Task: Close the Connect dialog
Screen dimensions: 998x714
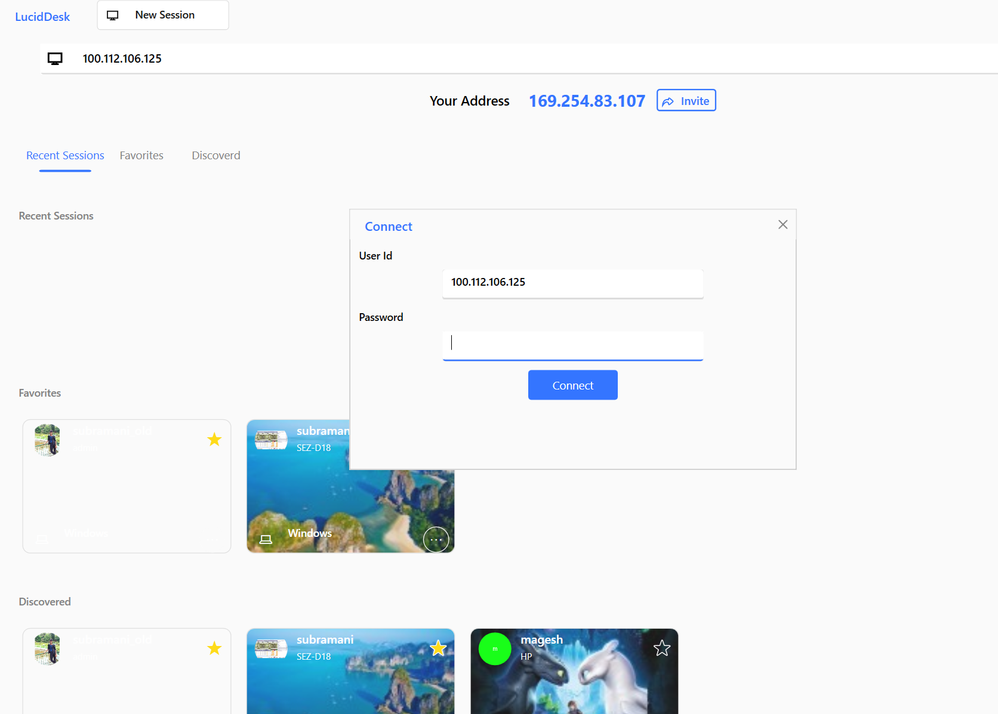Action: click(783, 224)
